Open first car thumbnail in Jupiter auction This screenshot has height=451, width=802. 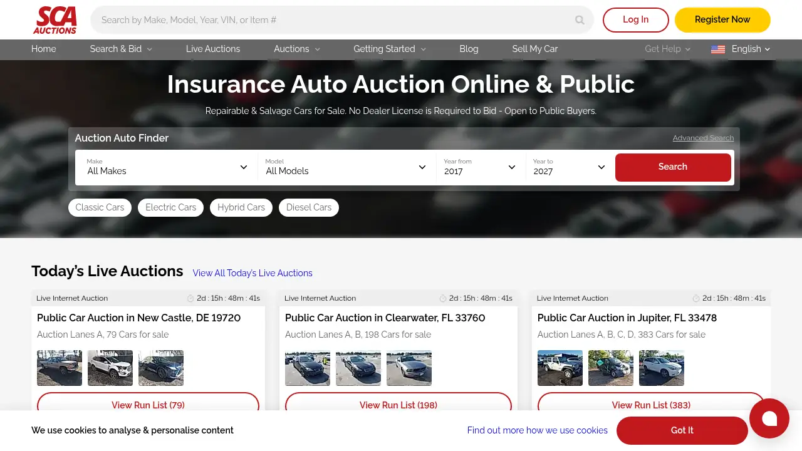click(x=560, y=368)
